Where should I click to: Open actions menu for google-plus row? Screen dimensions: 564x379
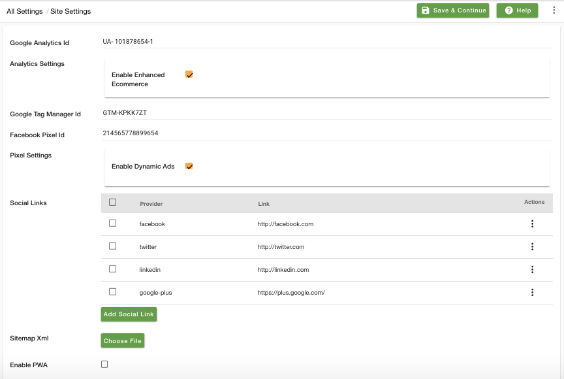pyautogui.click(x=533, y=292)
